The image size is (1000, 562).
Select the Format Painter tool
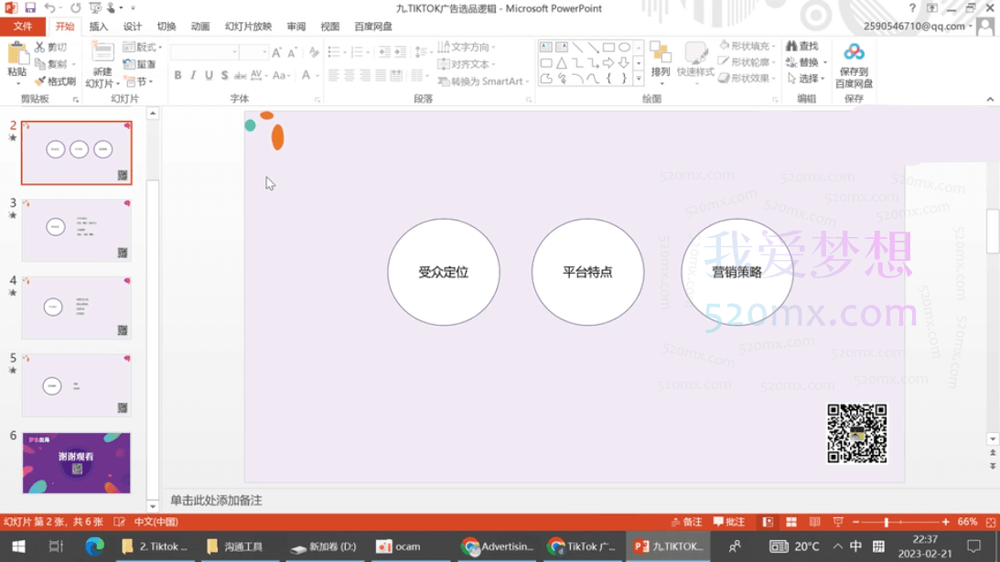pyautogui.click(x=54, y=79)
